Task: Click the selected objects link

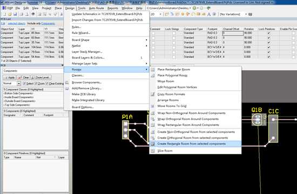Action: click(17, 24)
